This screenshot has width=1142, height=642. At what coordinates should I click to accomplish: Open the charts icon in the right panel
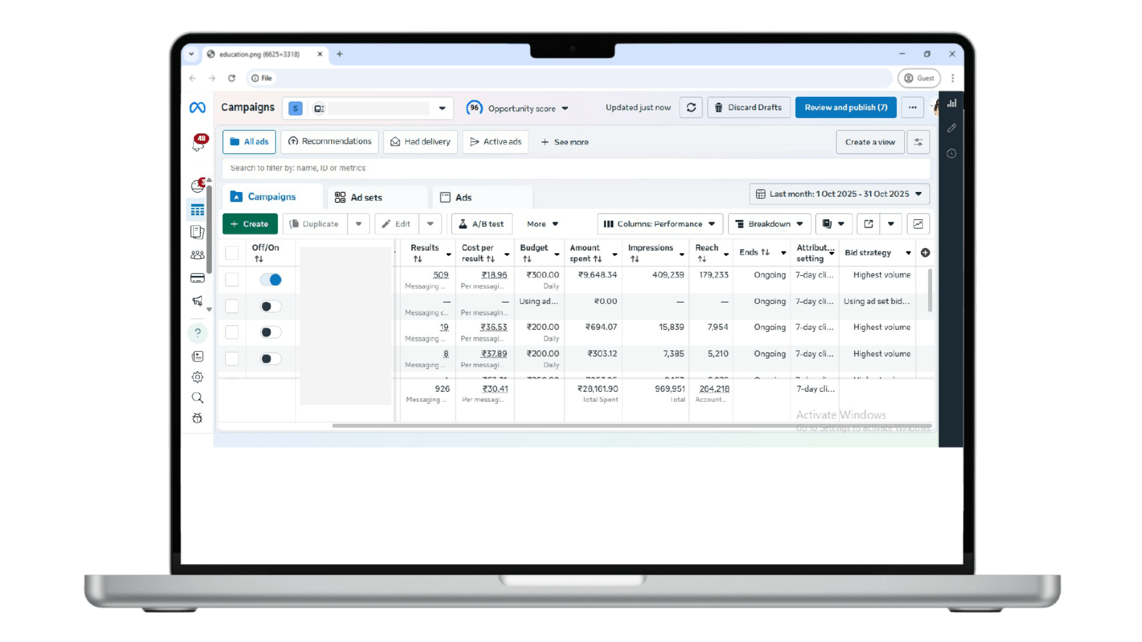(952, 103)
